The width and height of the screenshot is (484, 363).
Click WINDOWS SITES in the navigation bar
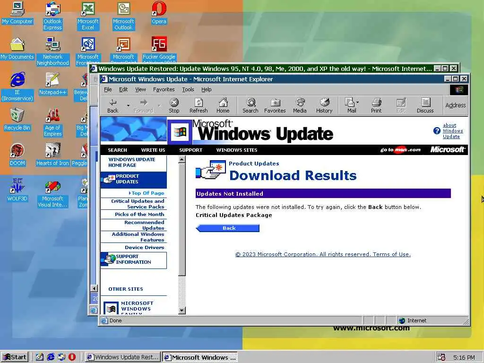click(237, 150)
